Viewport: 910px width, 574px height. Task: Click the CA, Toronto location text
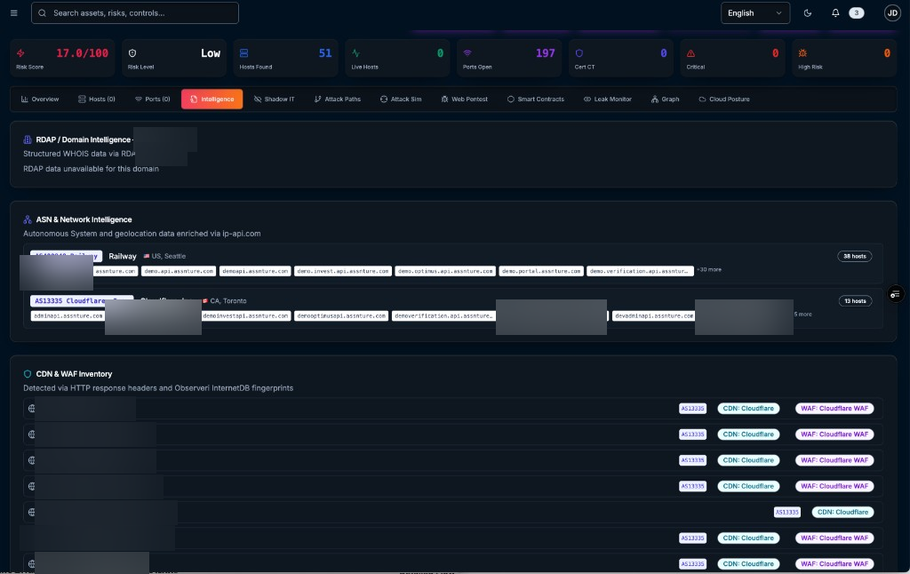[228, 300]
